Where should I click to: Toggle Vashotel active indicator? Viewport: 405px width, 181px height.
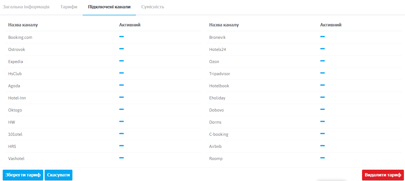pos(121,158)
